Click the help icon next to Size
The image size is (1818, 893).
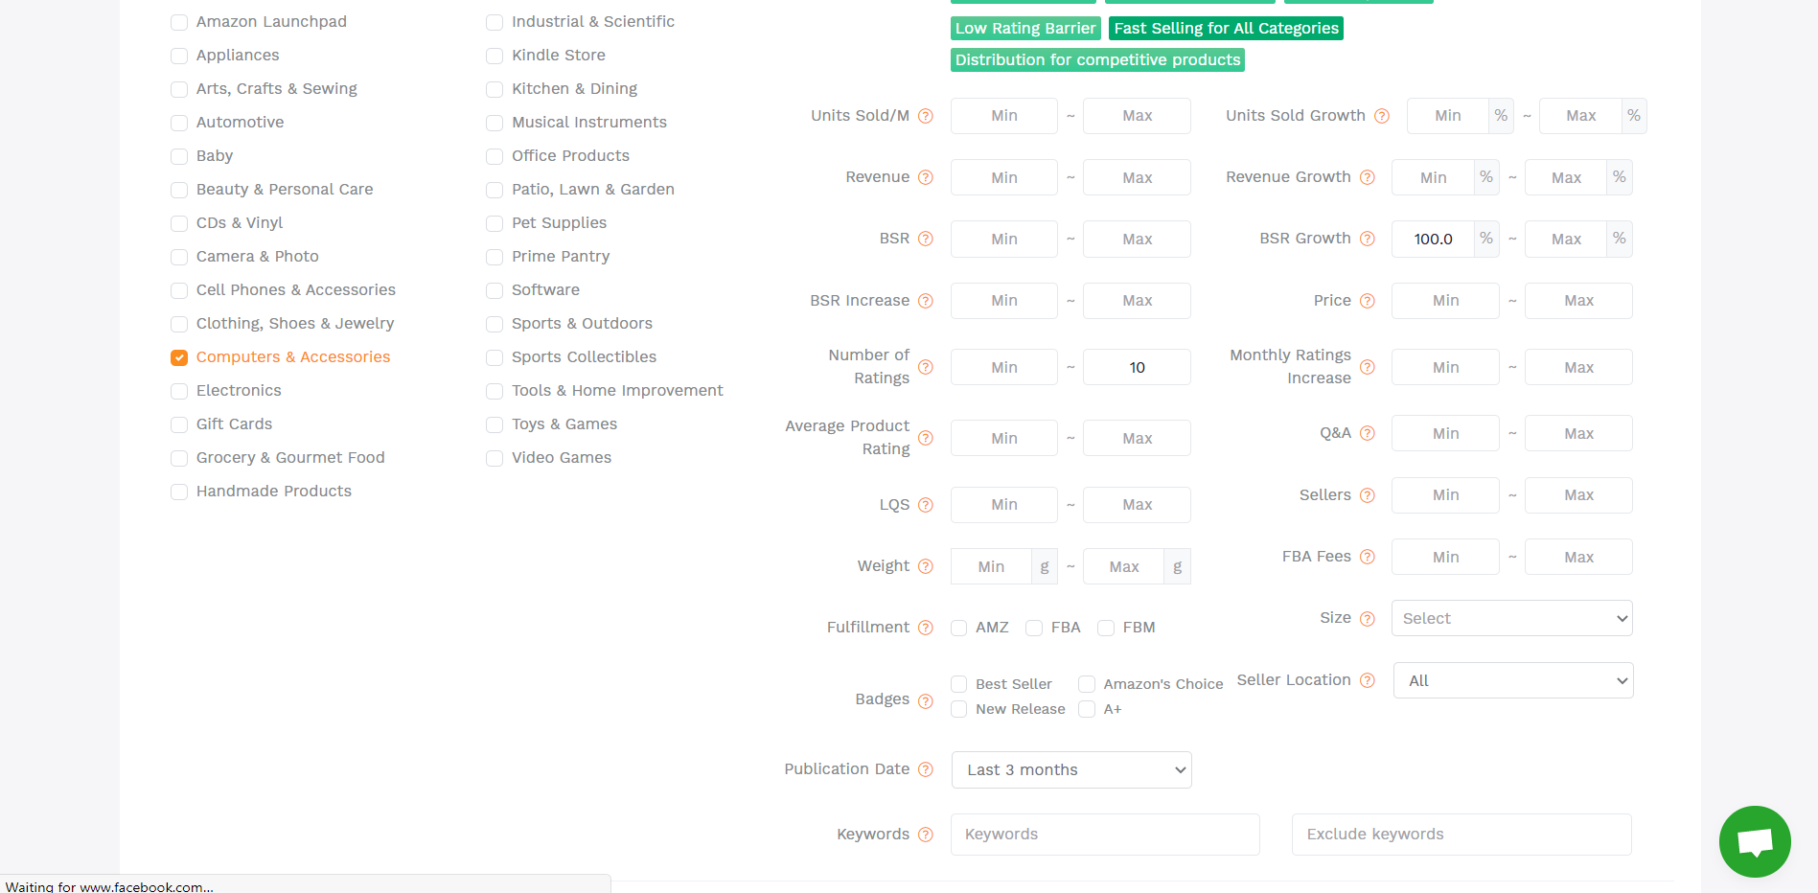(x=1368, y=619)
